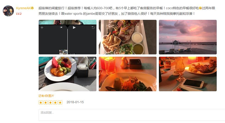Click the undo arrow icon in thumbnail
The width and height of the screenshot is (225, 123).
tap(93, 27)
